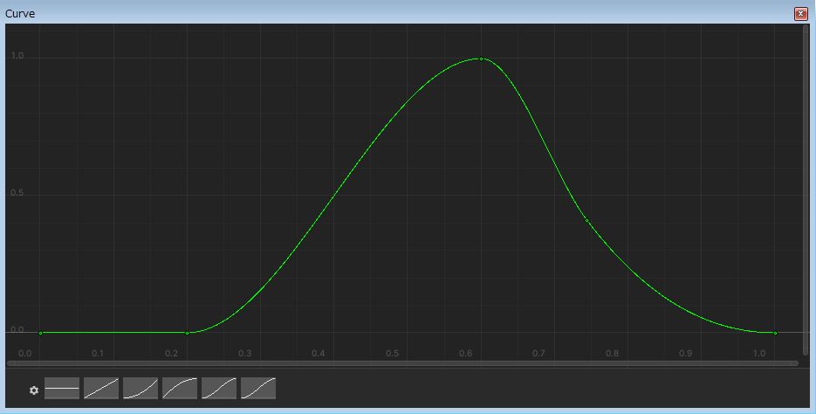Select the keyframe on the descending slope
The width and height of the screenshot is (816, 414).
click(586, 221)
